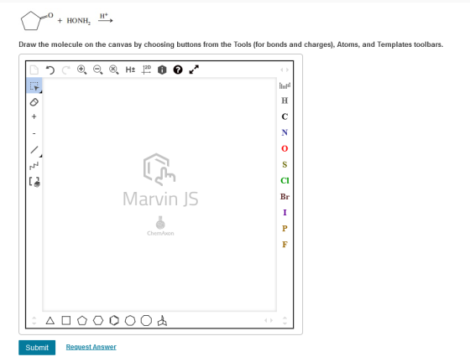470x362 pixels.
Task: Select the benzene ring template
Action: (114, 321)
